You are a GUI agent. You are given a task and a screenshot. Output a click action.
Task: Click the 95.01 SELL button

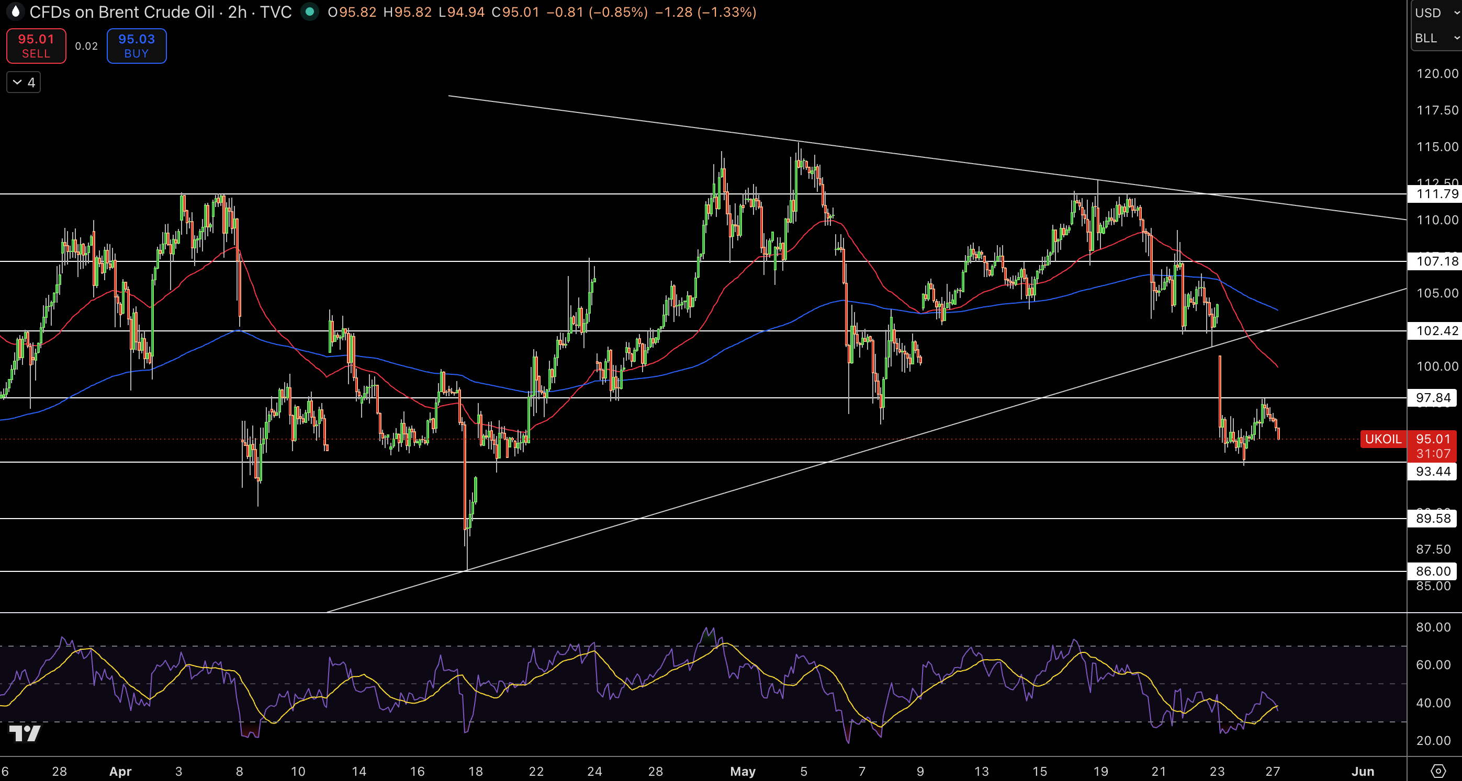(x=36, y=46)
